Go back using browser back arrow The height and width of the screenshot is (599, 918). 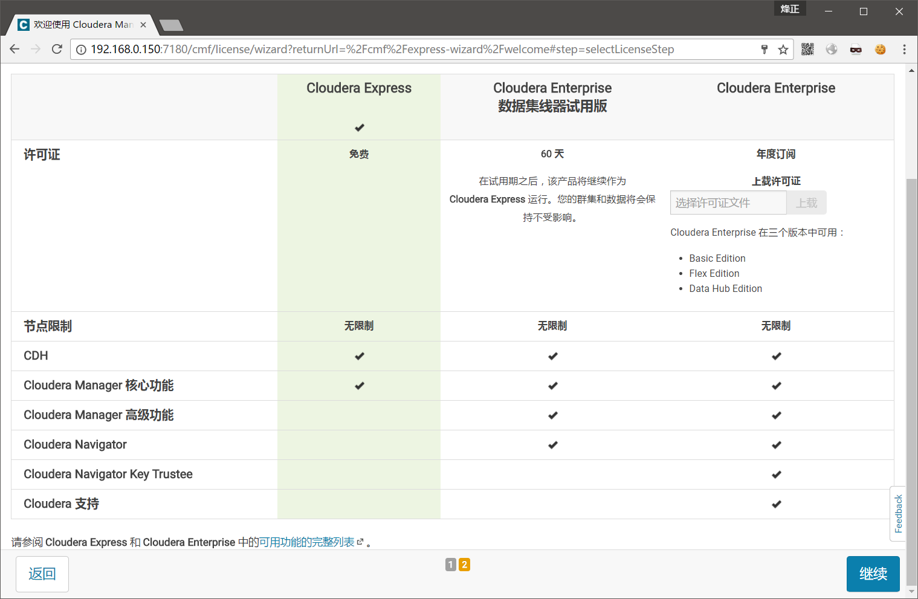point(15,49)
